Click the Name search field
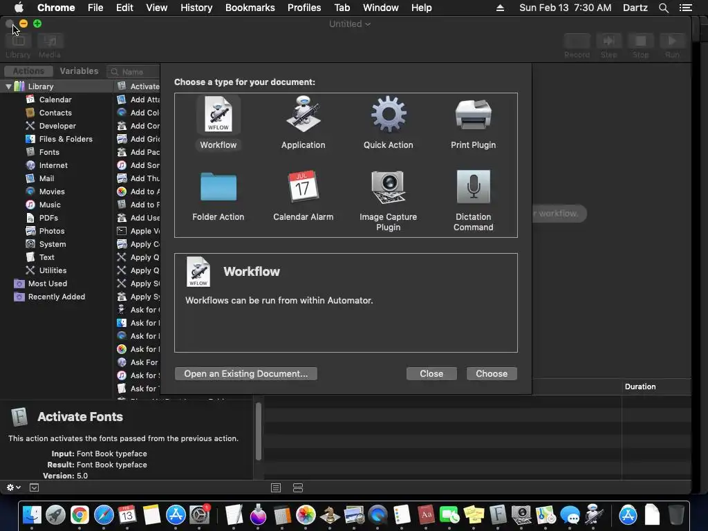 tap(133, 72)
